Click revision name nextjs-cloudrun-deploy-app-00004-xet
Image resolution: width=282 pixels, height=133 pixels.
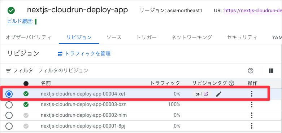click(x=83, y=94)
